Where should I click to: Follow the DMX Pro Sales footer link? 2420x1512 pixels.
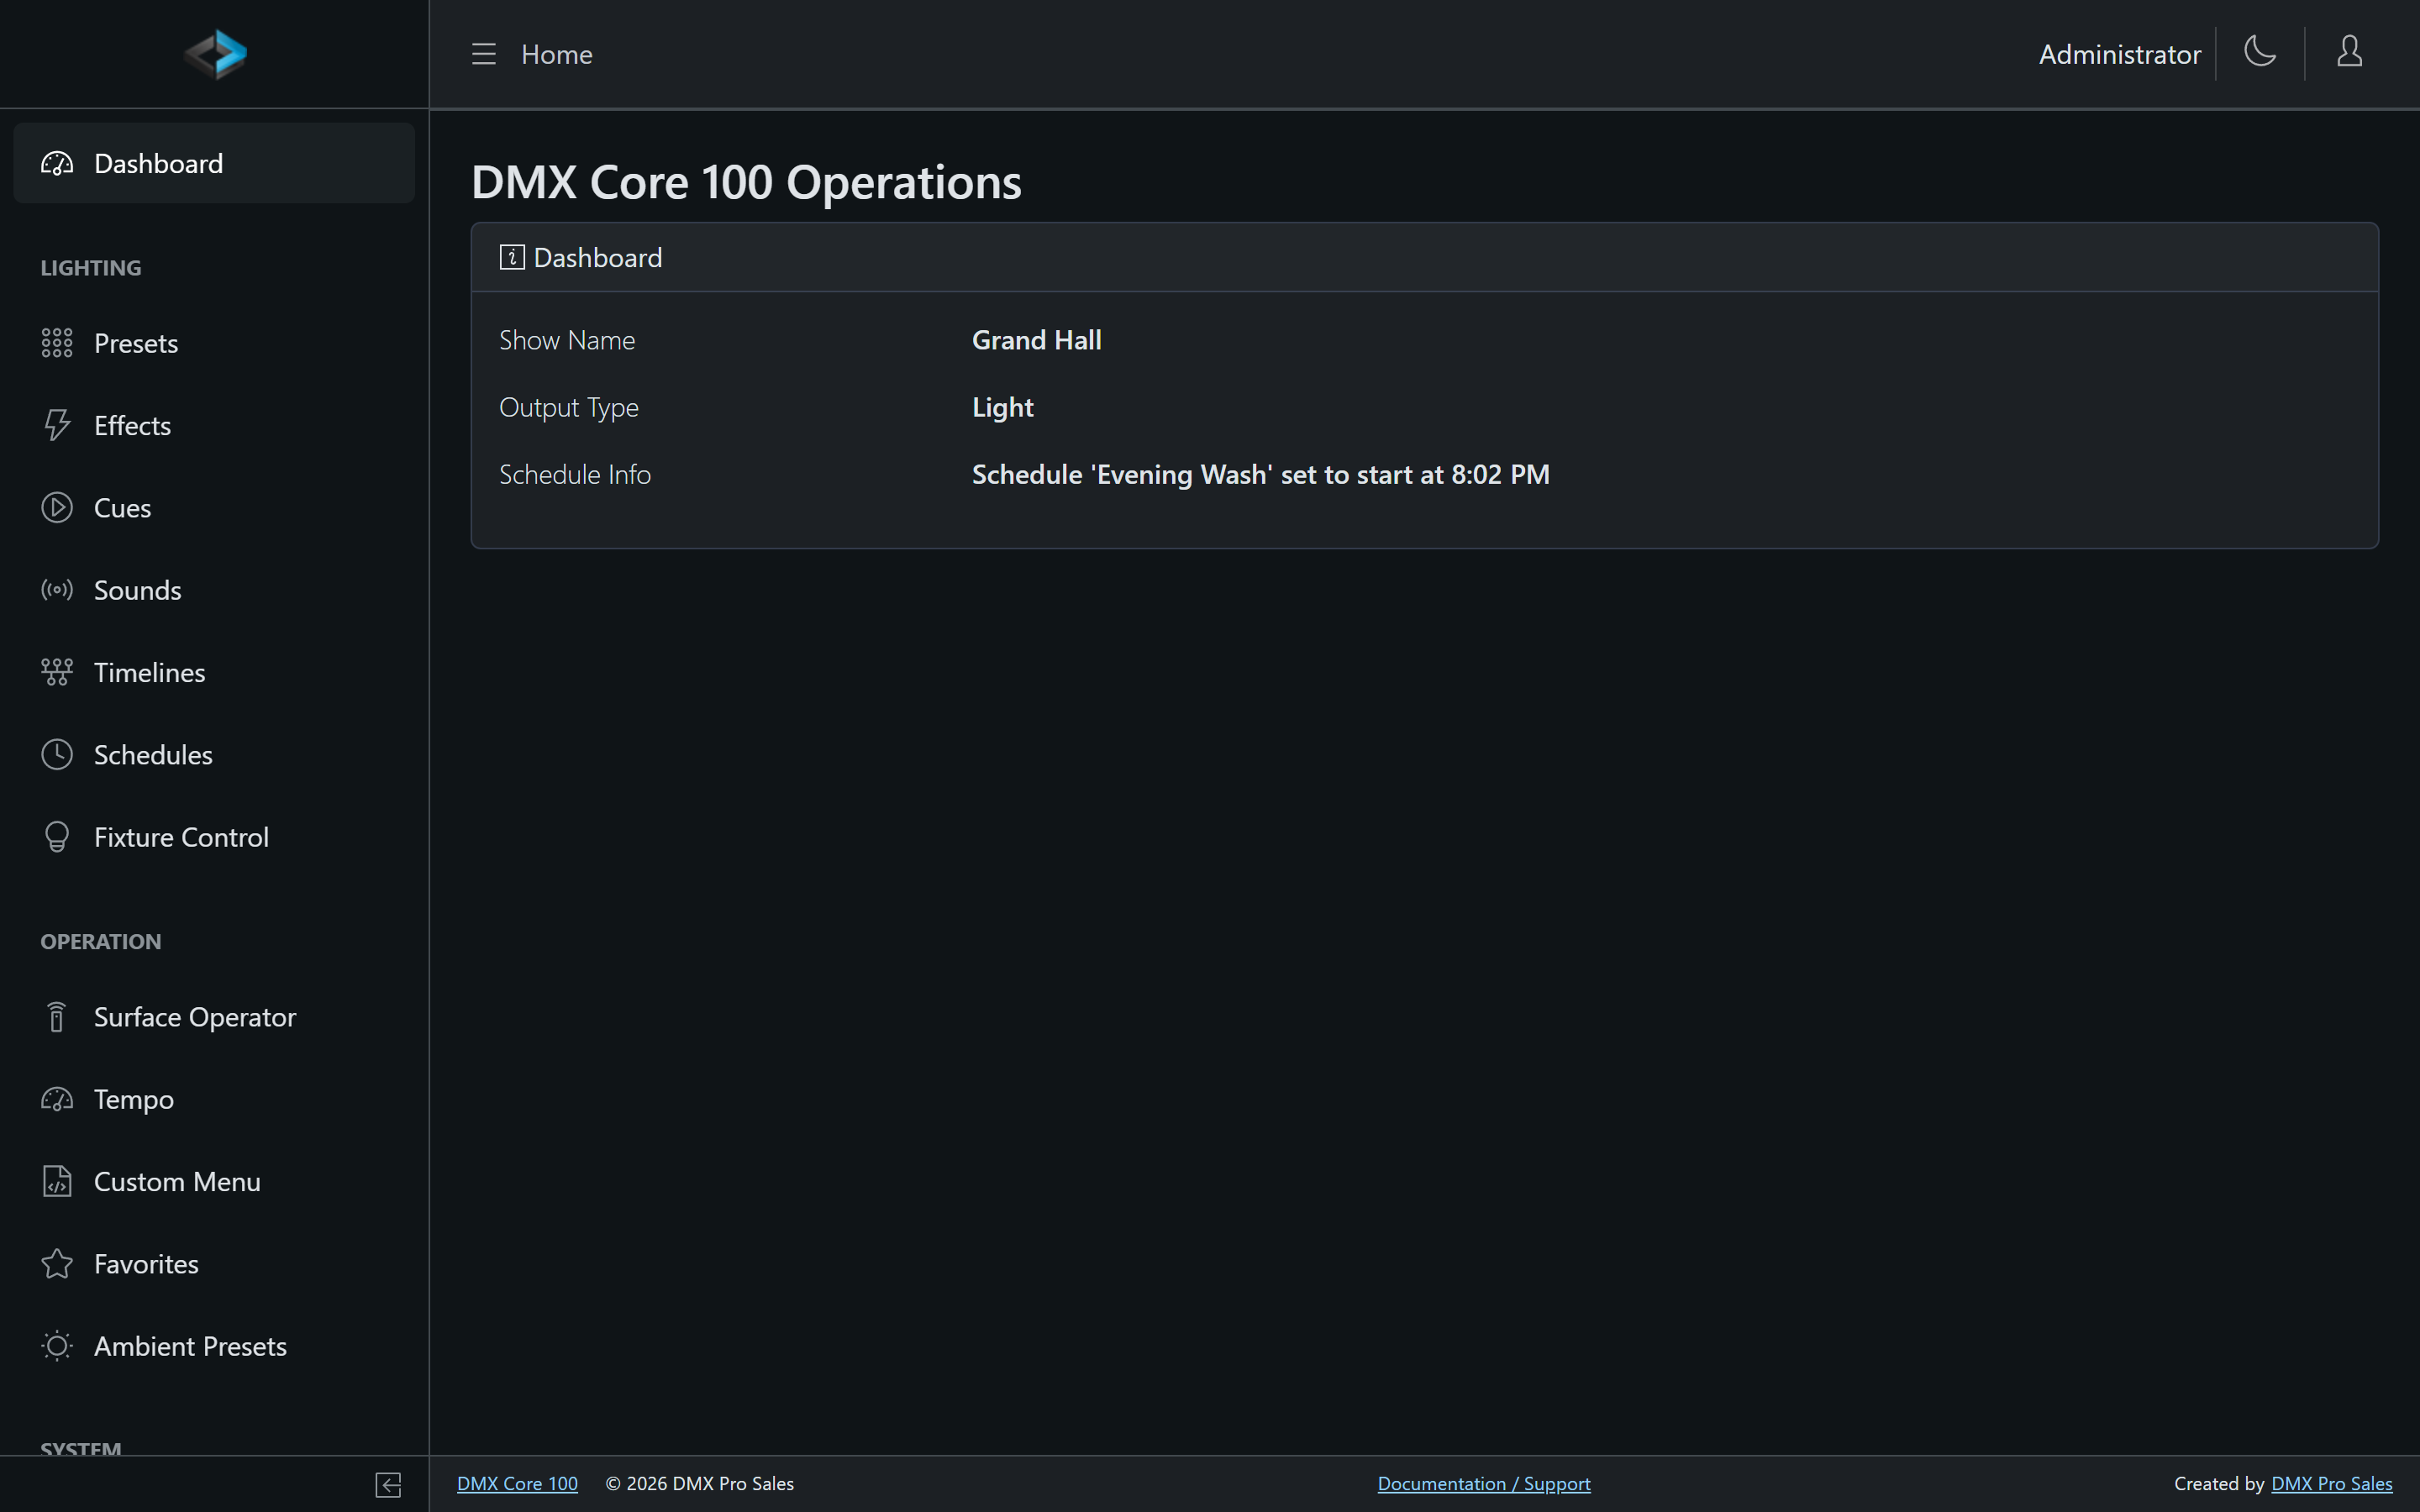2332,1484
